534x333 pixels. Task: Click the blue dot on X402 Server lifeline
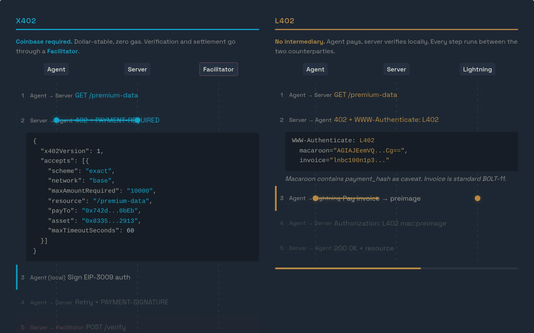coord(137,120)
